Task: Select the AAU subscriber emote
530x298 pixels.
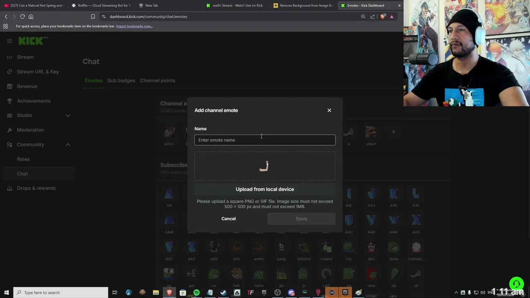Action: coord(349,221)
